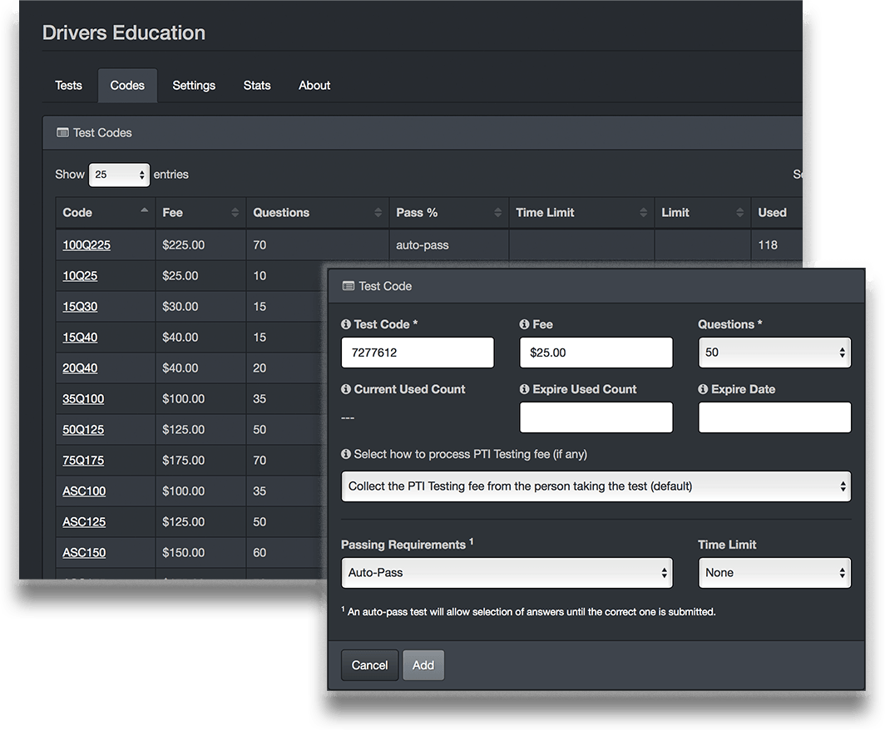885x730 pixels.
Task: Click the Drivers Education page title
Action: [124, 32]
